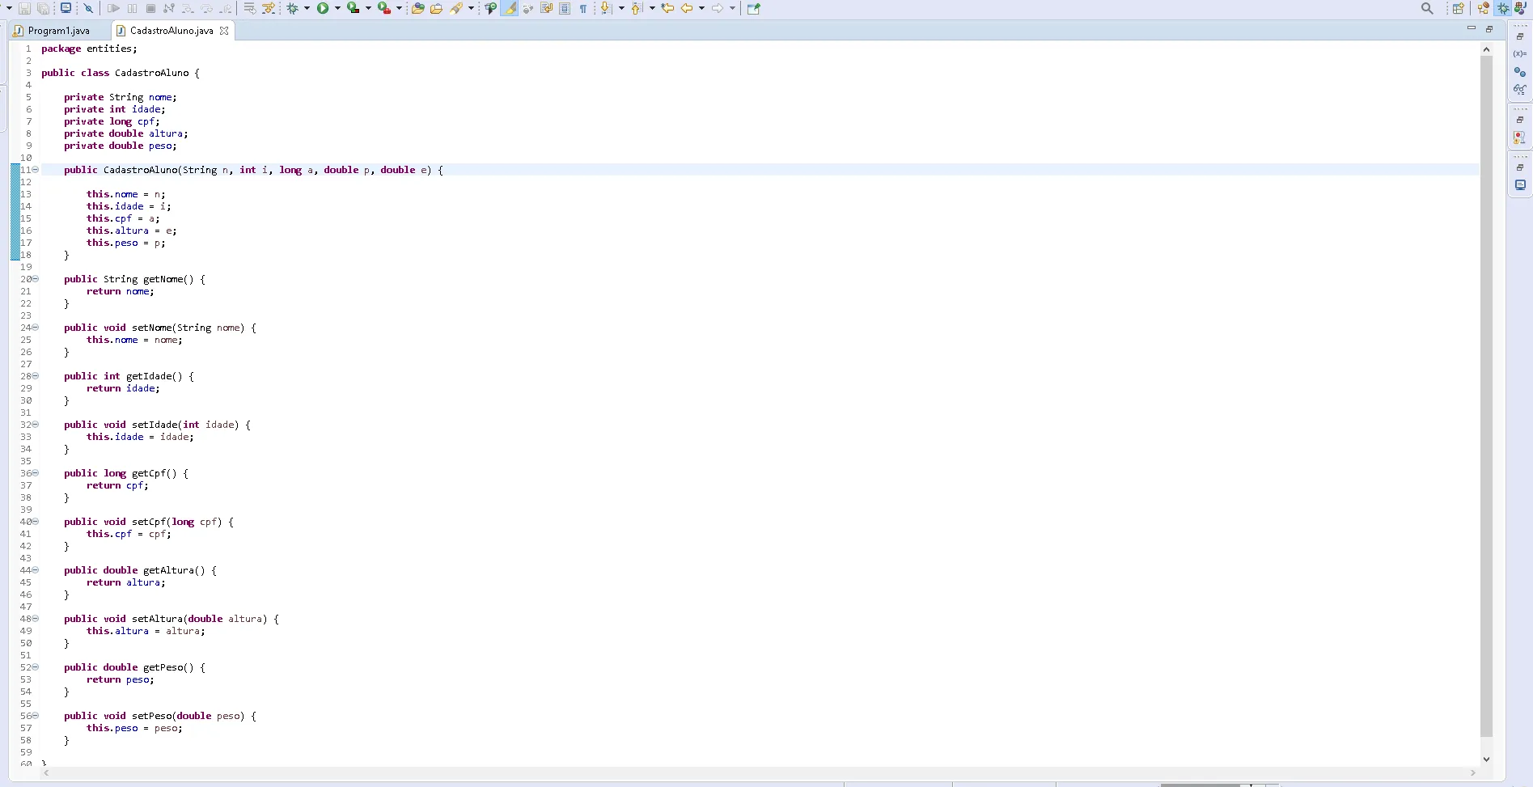The height and width of the screenshot is (787, 1533).
Task: Click the editor area Maximize button
Action: coord(1489,28)
